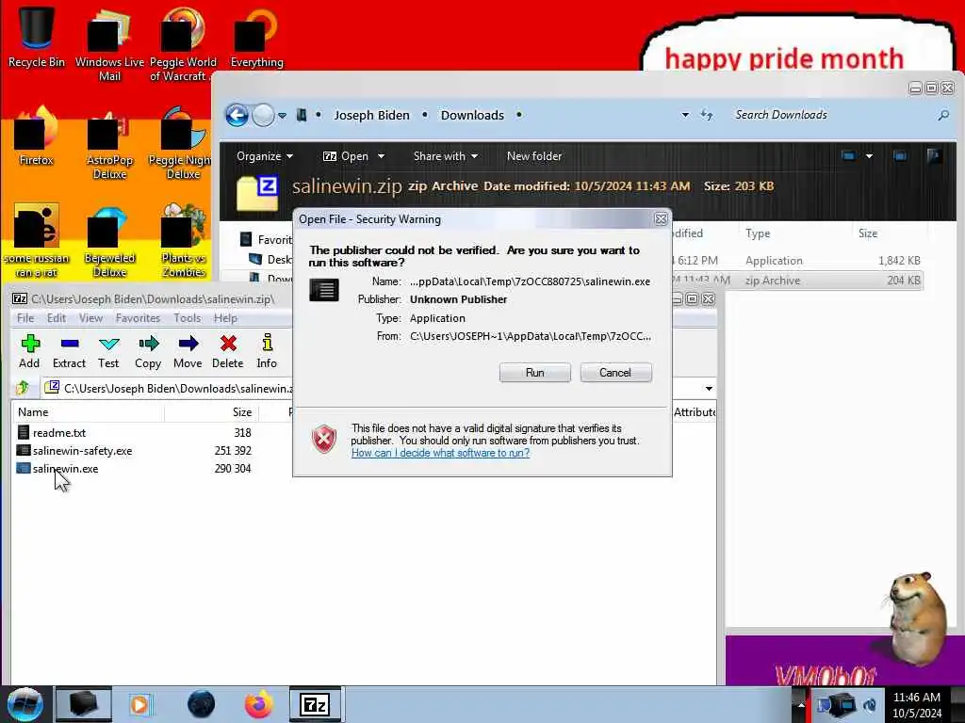965x723 pixels.
Task: Click the 7-Zip taskbar button
Action: coord(315,704)
